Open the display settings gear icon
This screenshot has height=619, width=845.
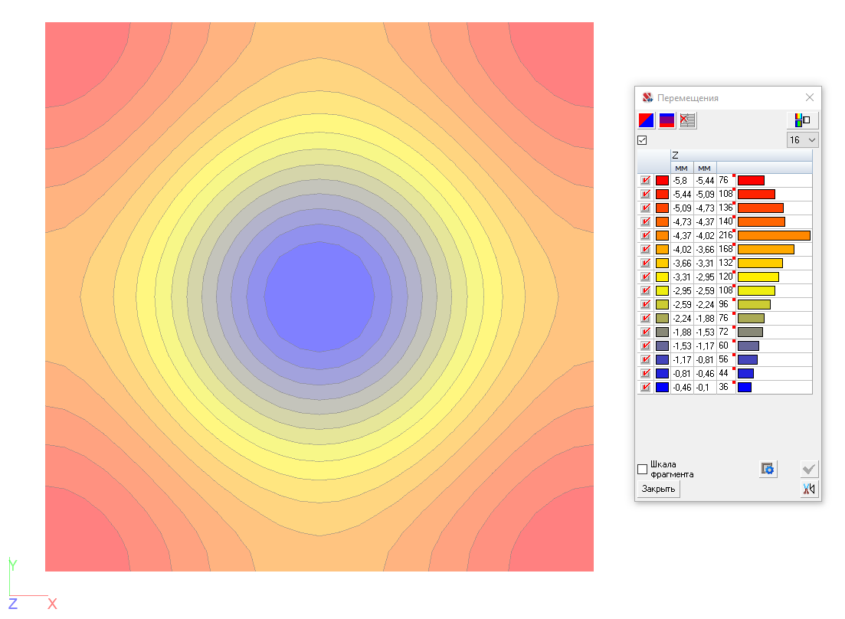tap(768, 469)
